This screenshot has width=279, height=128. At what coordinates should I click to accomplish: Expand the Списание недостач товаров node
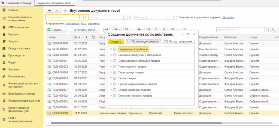(x=111, y=96)
